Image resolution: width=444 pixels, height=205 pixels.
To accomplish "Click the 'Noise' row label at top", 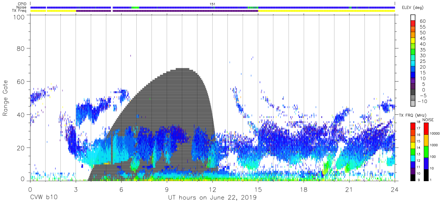I will click(x=22, y=7).
